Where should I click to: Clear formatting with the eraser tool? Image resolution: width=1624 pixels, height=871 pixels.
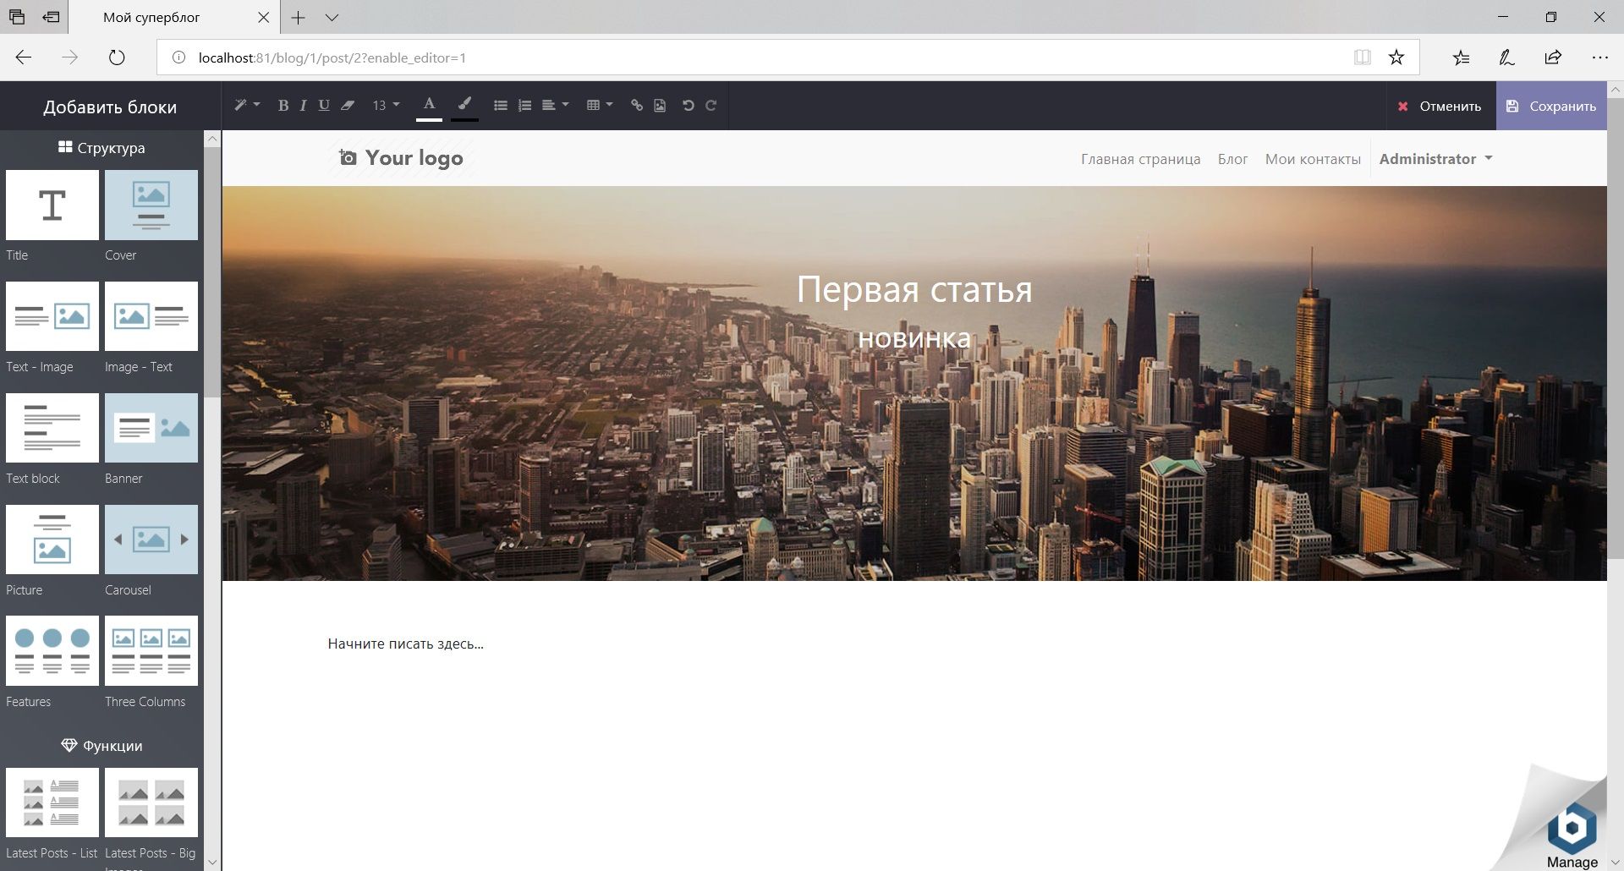click(x=348, y=105)
